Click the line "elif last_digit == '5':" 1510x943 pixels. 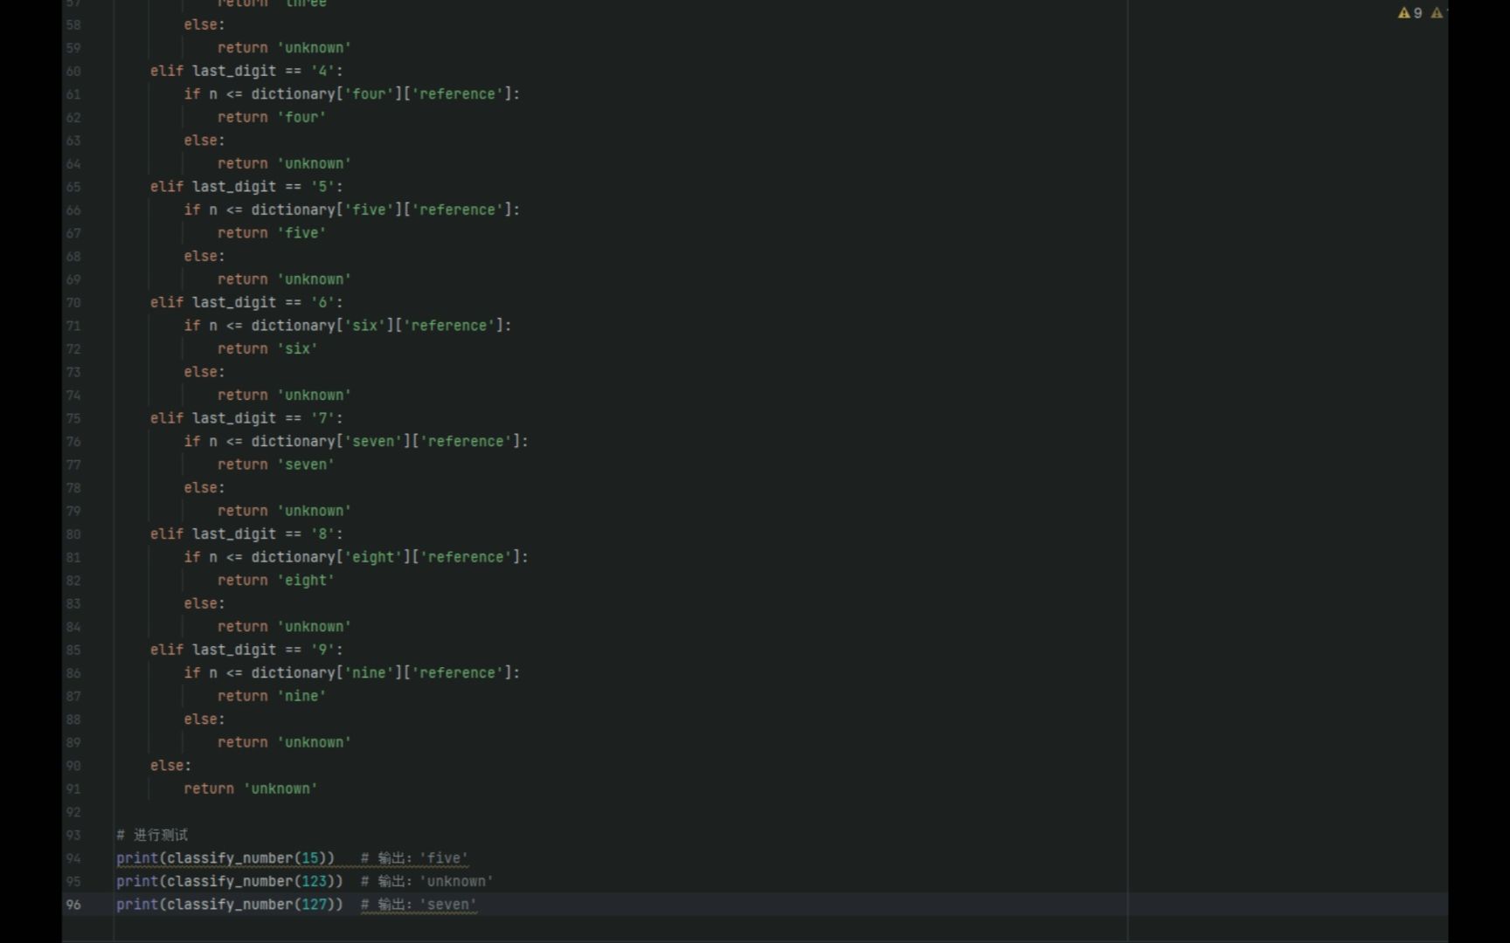(246, 187)
